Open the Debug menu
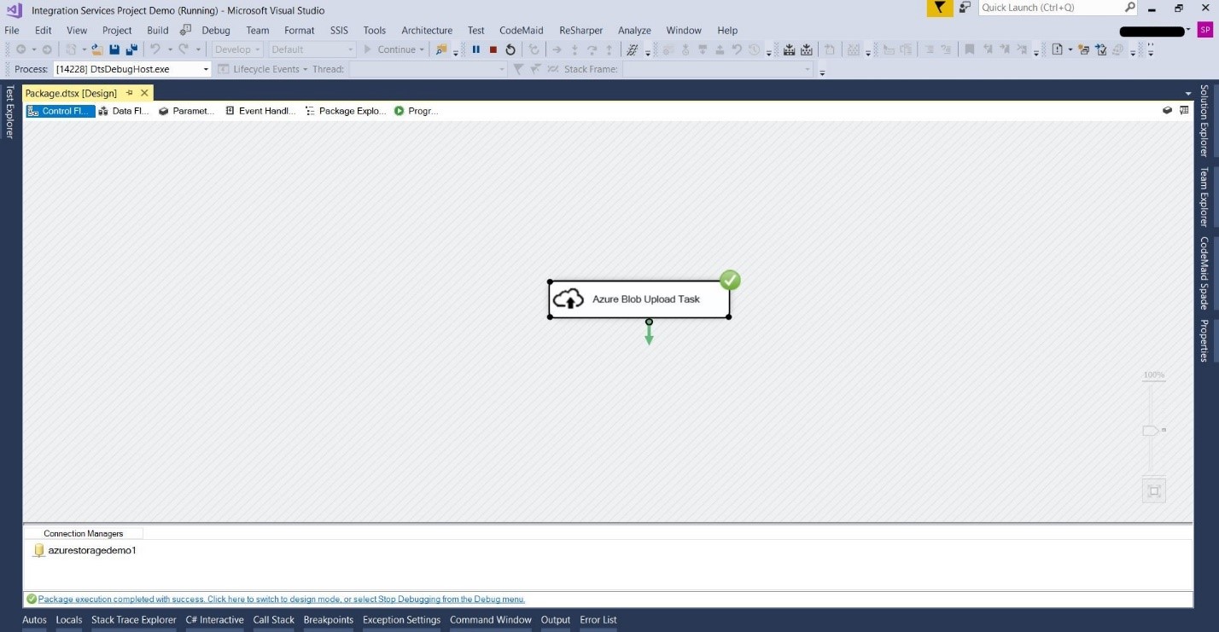Image resolution: width=1219 pixels, height=632 pixels. coord(216,30)
